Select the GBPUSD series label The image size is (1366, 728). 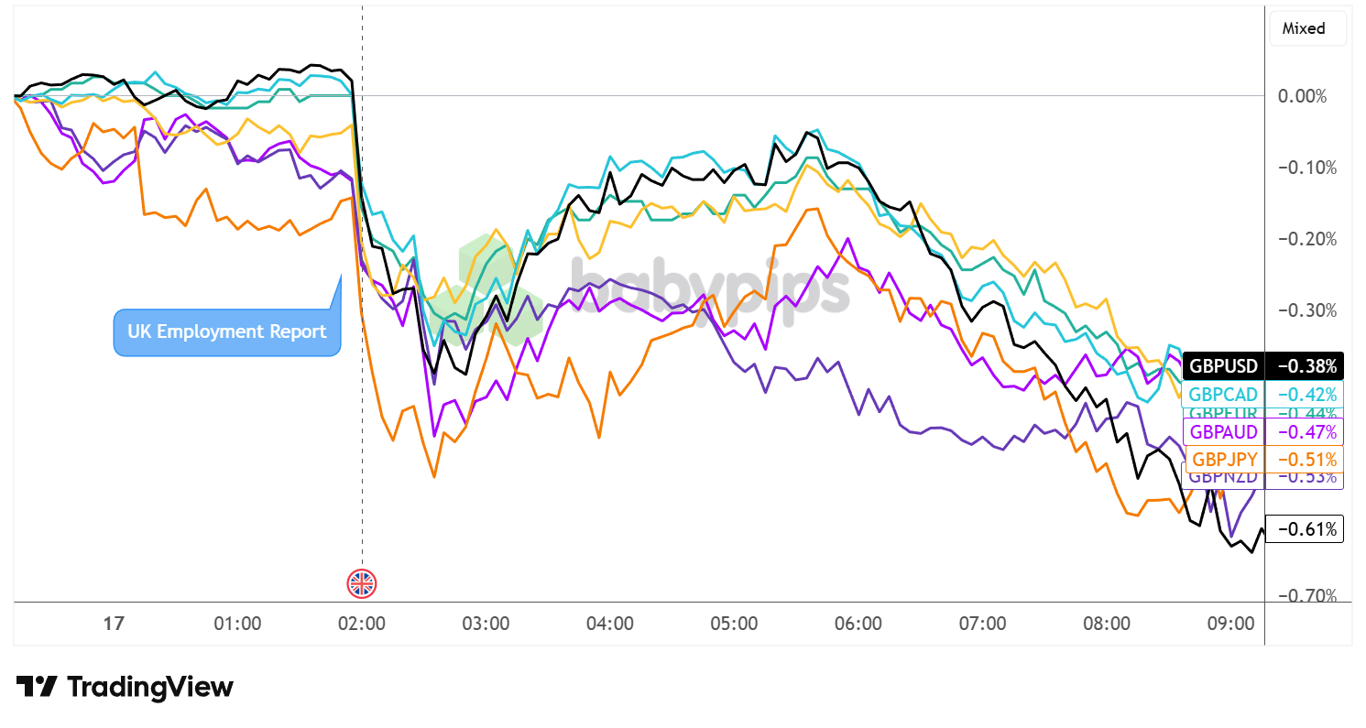tap(1223, 366)
